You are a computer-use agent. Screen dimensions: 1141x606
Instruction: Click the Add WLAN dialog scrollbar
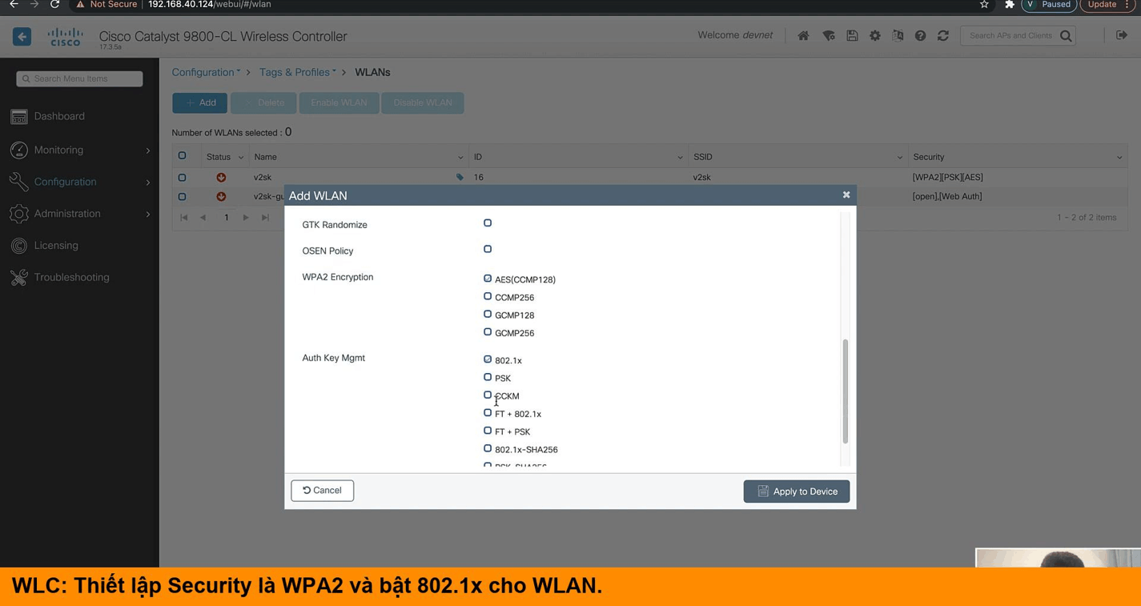tap(845, 391)
